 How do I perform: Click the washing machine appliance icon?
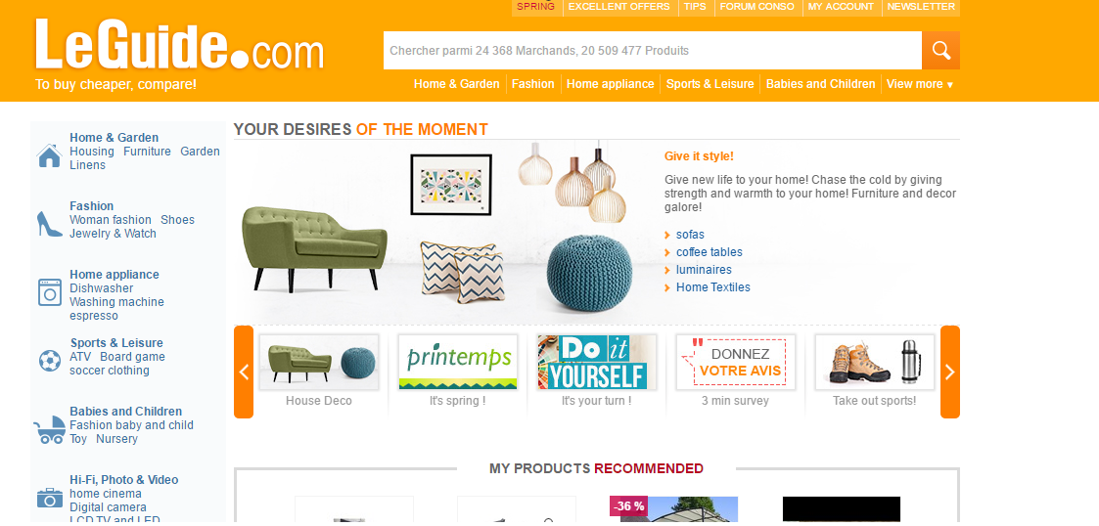50,292
